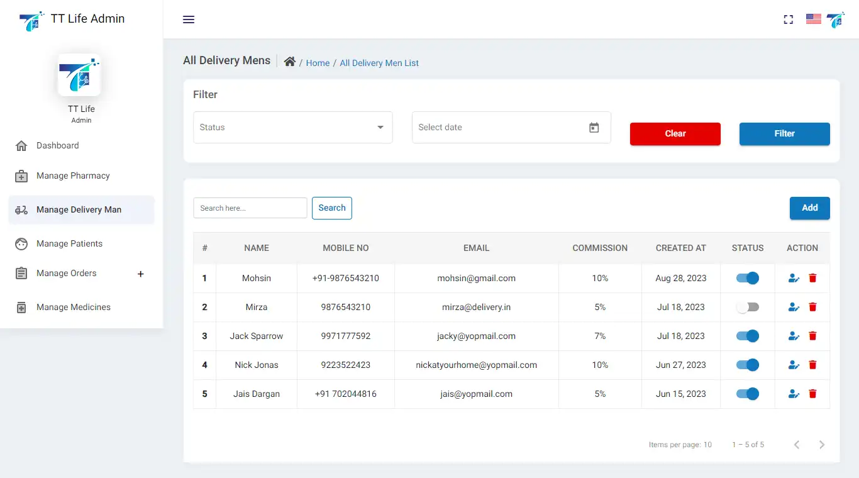Expand the Manage Orders menu
Image resolution: width=859 pixels, height=478 pixels.
140,273
